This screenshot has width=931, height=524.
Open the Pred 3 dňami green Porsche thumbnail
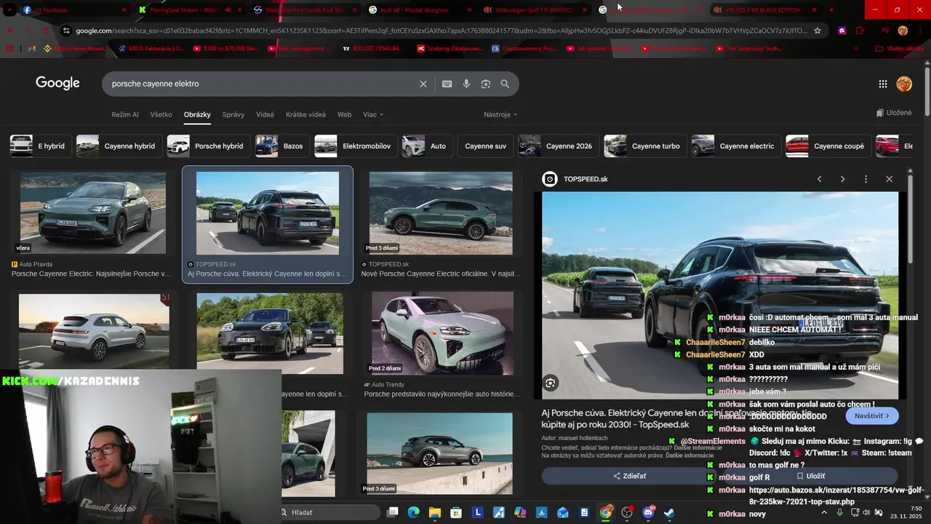[441, 213]
